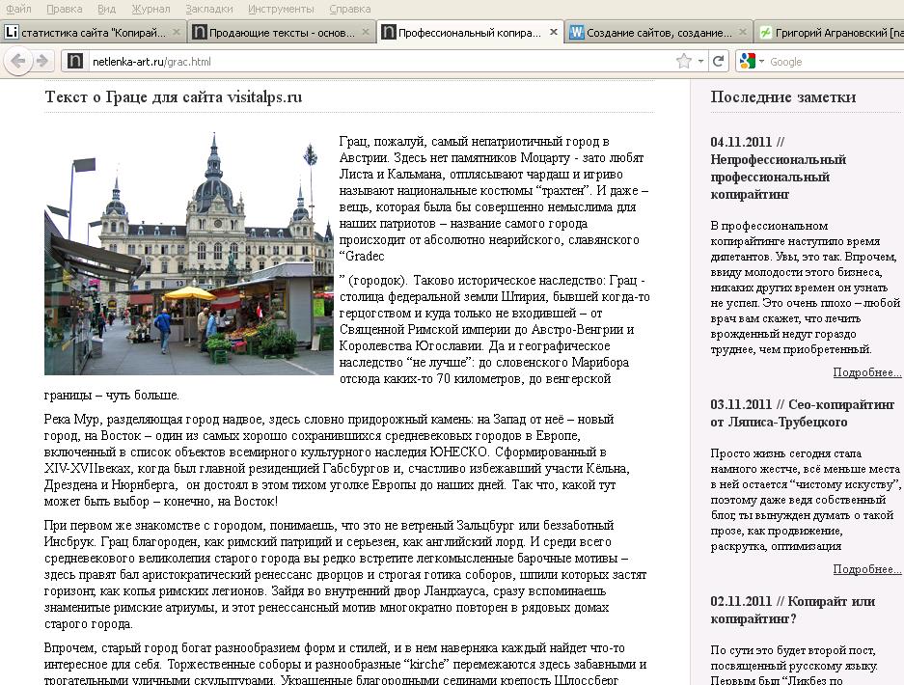Open the address bar history dropdown arrow
The height and width of the screenshot is (685, 904).
point(700,61)
